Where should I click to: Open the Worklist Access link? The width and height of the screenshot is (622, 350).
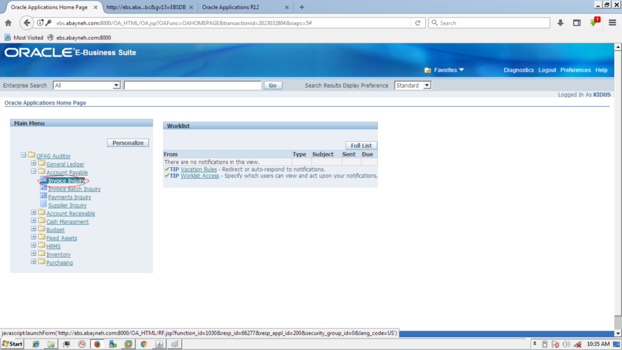pyautogui.click(x=200, y=176)
